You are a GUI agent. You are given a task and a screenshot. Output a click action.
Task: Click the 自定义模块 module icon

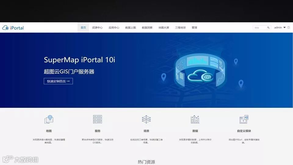(x=244, y=119)
